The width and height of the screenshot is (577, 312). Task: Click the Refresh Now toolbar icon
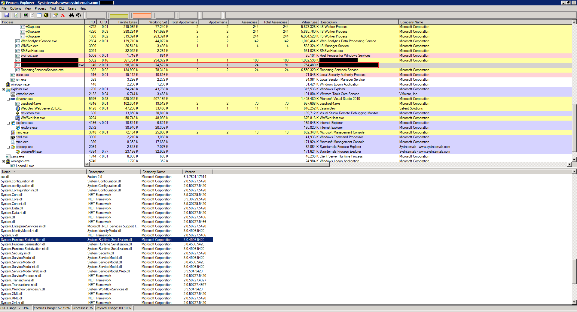click(17, 15)
